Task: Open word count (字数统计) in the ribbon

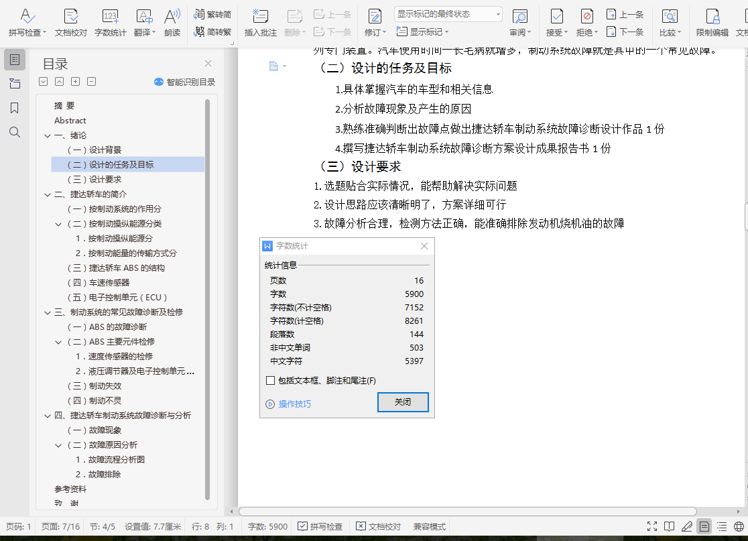Action: [110, 22]
